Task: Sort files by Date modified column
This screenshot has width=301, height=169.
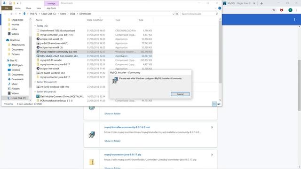Action: [95, 20]
